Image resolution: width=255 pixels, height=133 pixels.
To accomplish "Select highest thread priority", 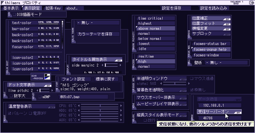I will tap(156, 23).
